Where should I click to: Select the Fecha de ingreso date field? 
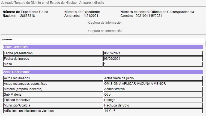pyautogui.click(x=153, y=59)
